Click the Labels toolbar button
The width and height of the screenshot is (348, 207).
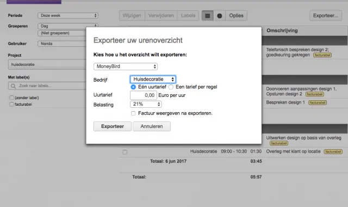pos(188,16)
